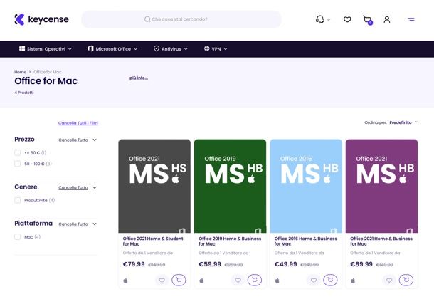The height and width of the screenshot is (304, 434).
Task: Click the €79.99 price
Action: click(134, 264)
